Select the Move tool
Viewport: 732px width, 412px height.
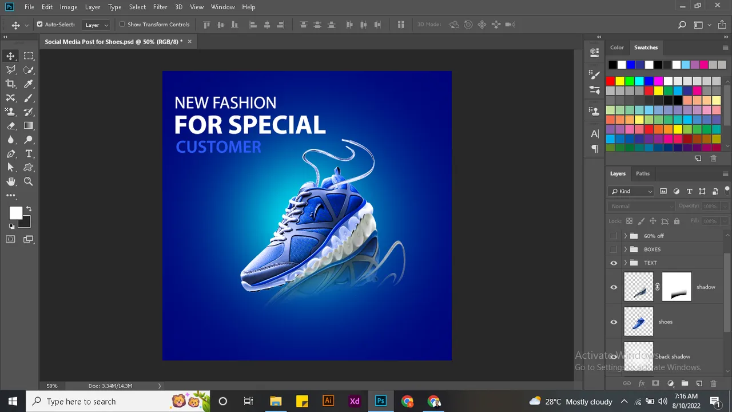pyautogui.click(x=11, y=56)
